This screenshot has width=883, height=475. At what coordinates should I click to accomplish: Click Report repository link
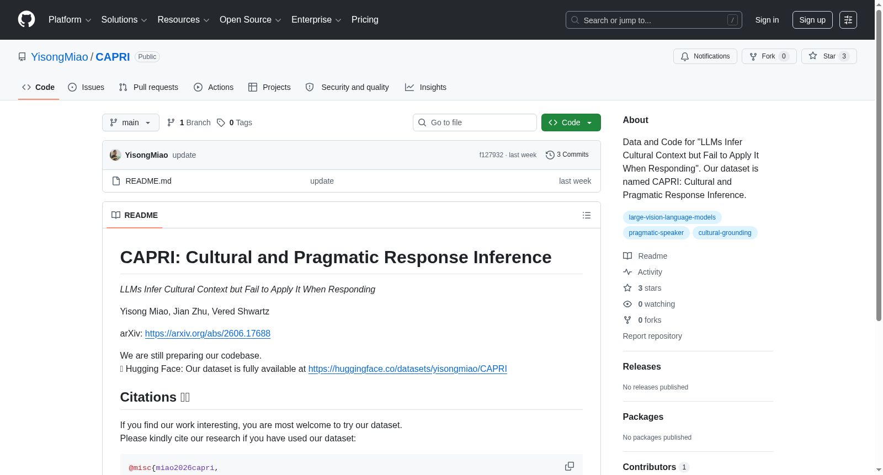click(x=652, y=336)
